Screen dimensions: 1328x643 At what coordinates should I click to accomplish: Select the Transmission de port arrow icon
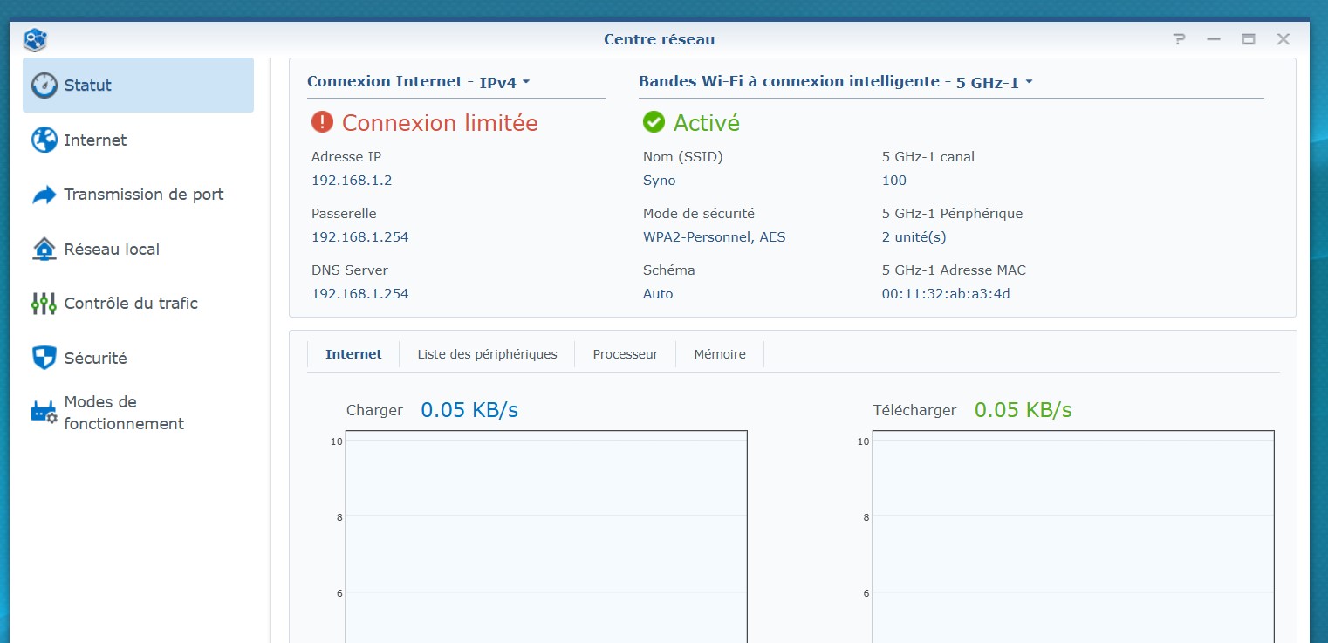tap(44, 195)
